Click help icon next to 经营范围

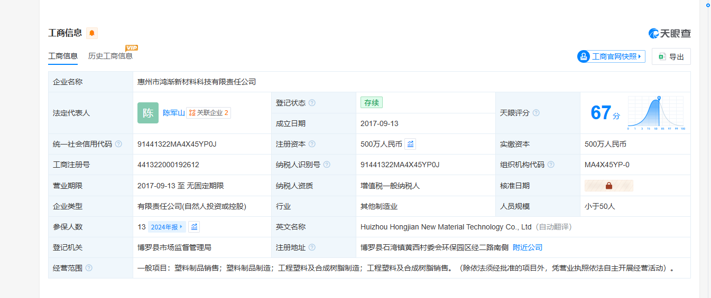click(89, 268)
